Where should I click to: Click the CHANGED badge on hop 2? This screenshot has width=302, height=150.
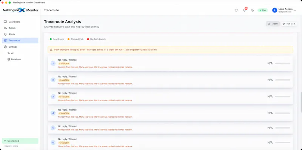(x=64, y=80)
